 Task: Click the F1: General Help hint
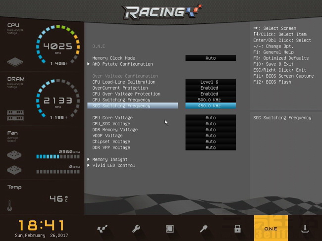coord(273,52)
